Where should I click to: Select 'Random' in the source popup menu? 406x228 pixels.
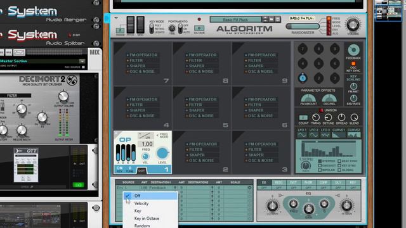click(x=150, y=225)
